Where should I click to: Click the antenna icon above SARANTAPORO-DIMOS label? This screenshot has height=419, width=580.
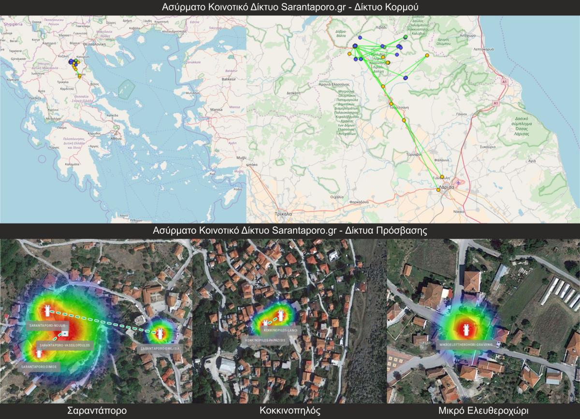pyautogui.click(x=39, y=353)
